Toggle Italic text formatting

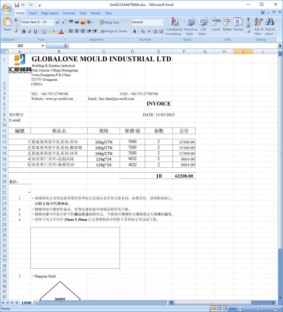[30, 31]
